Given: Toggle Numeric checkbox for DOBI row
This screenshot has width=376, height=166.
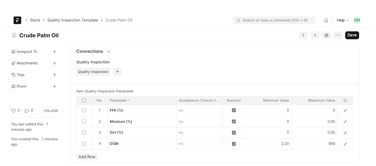Looking at the screenshot, I should pyautogui.click(x=234, y=144).
